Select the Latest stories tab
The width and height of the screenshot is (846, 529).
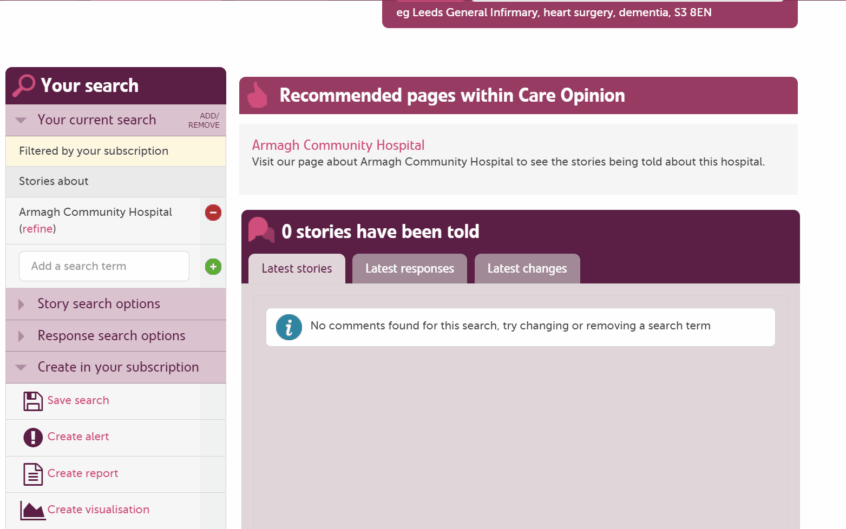pyautogui.click(x=297, y=269)
